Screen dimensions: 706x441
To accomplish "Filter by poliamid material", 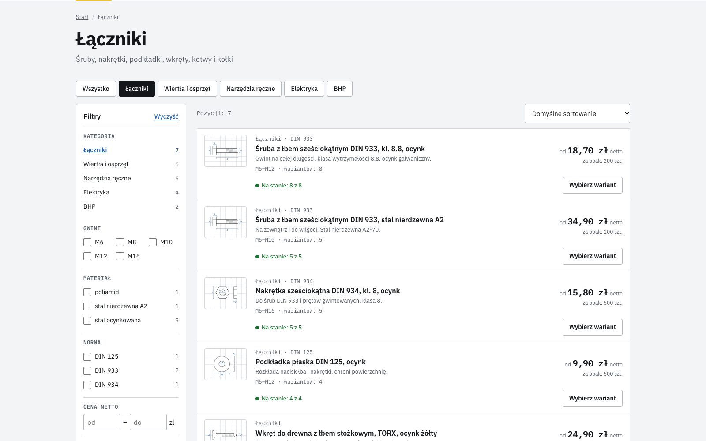I will tap(87, 292).
